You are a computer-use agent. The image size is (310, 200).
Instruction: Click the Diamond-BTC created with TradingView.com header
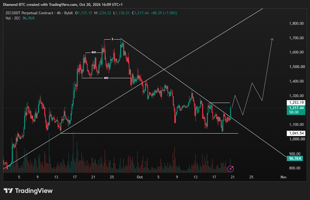(63, 5)
